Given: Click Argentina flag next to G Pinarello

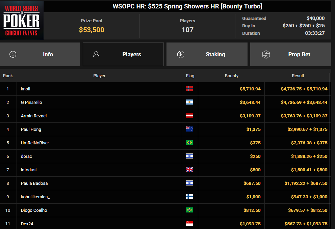Looking at the screenshot, I should (189, 102).
